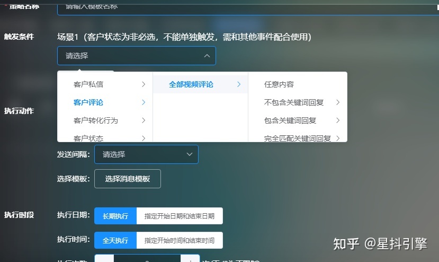Click the 策略名称 template name input field
This screenshot has height=262, width=439.
(x=244, y=7)
